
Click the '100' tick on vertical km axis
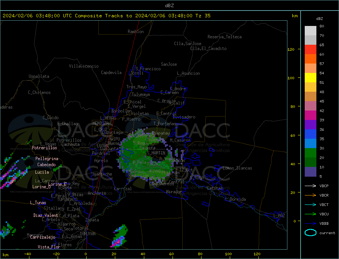click(291, 78)
